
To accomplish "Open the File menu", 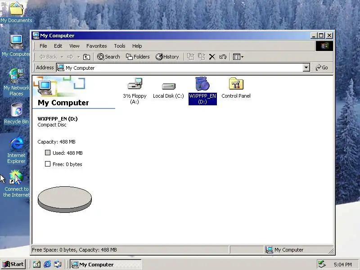I will 43,46.
